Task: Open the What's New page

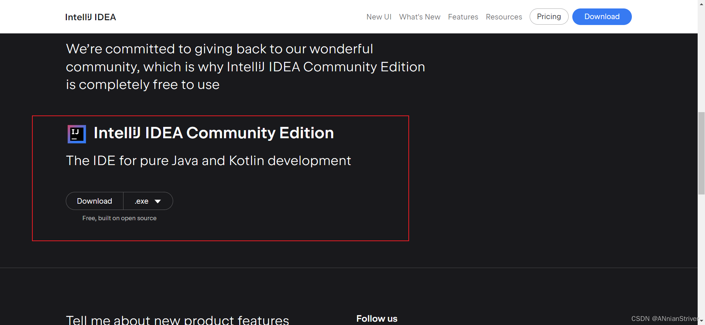Action: pos(420,17)
